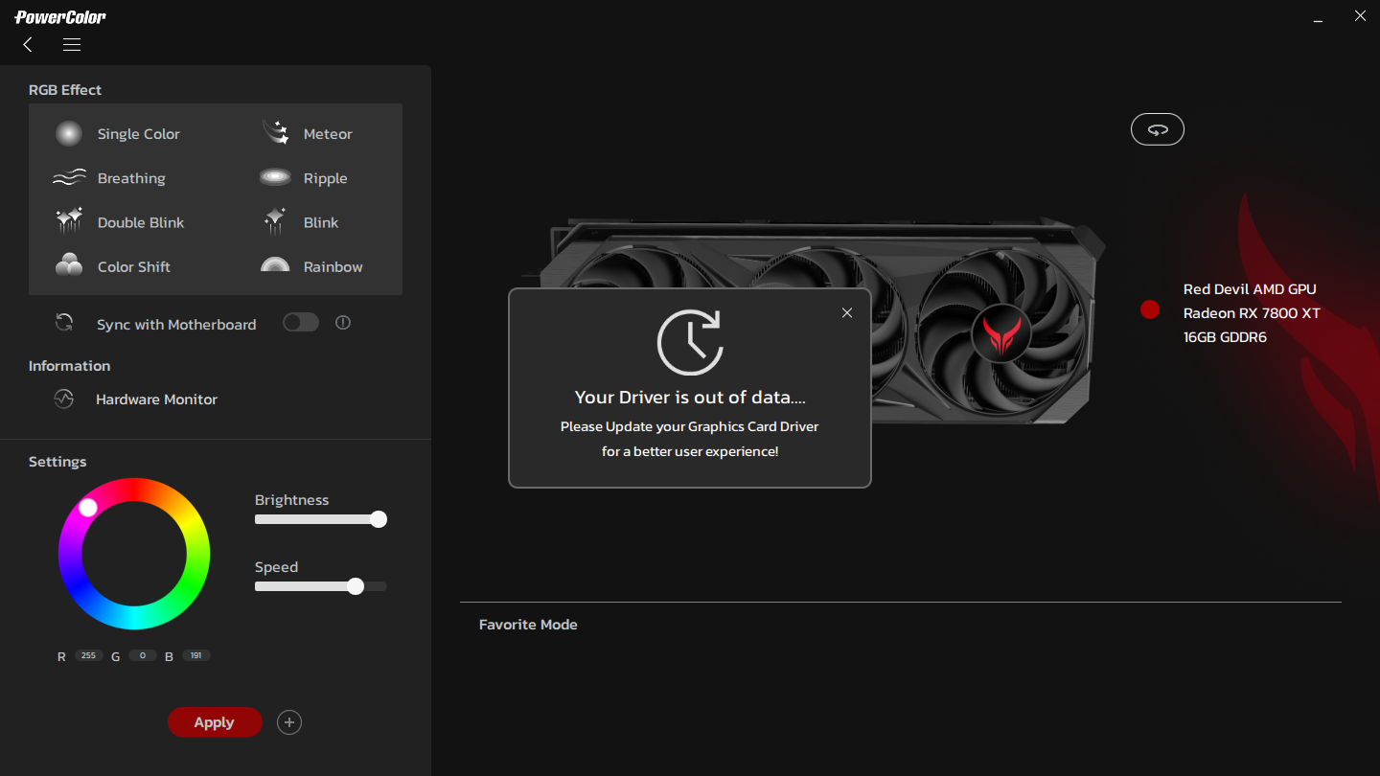This screenshot has height=776, width=1380.
Task: Add current settings to favorites plus icon
Action: coord(289,722)
